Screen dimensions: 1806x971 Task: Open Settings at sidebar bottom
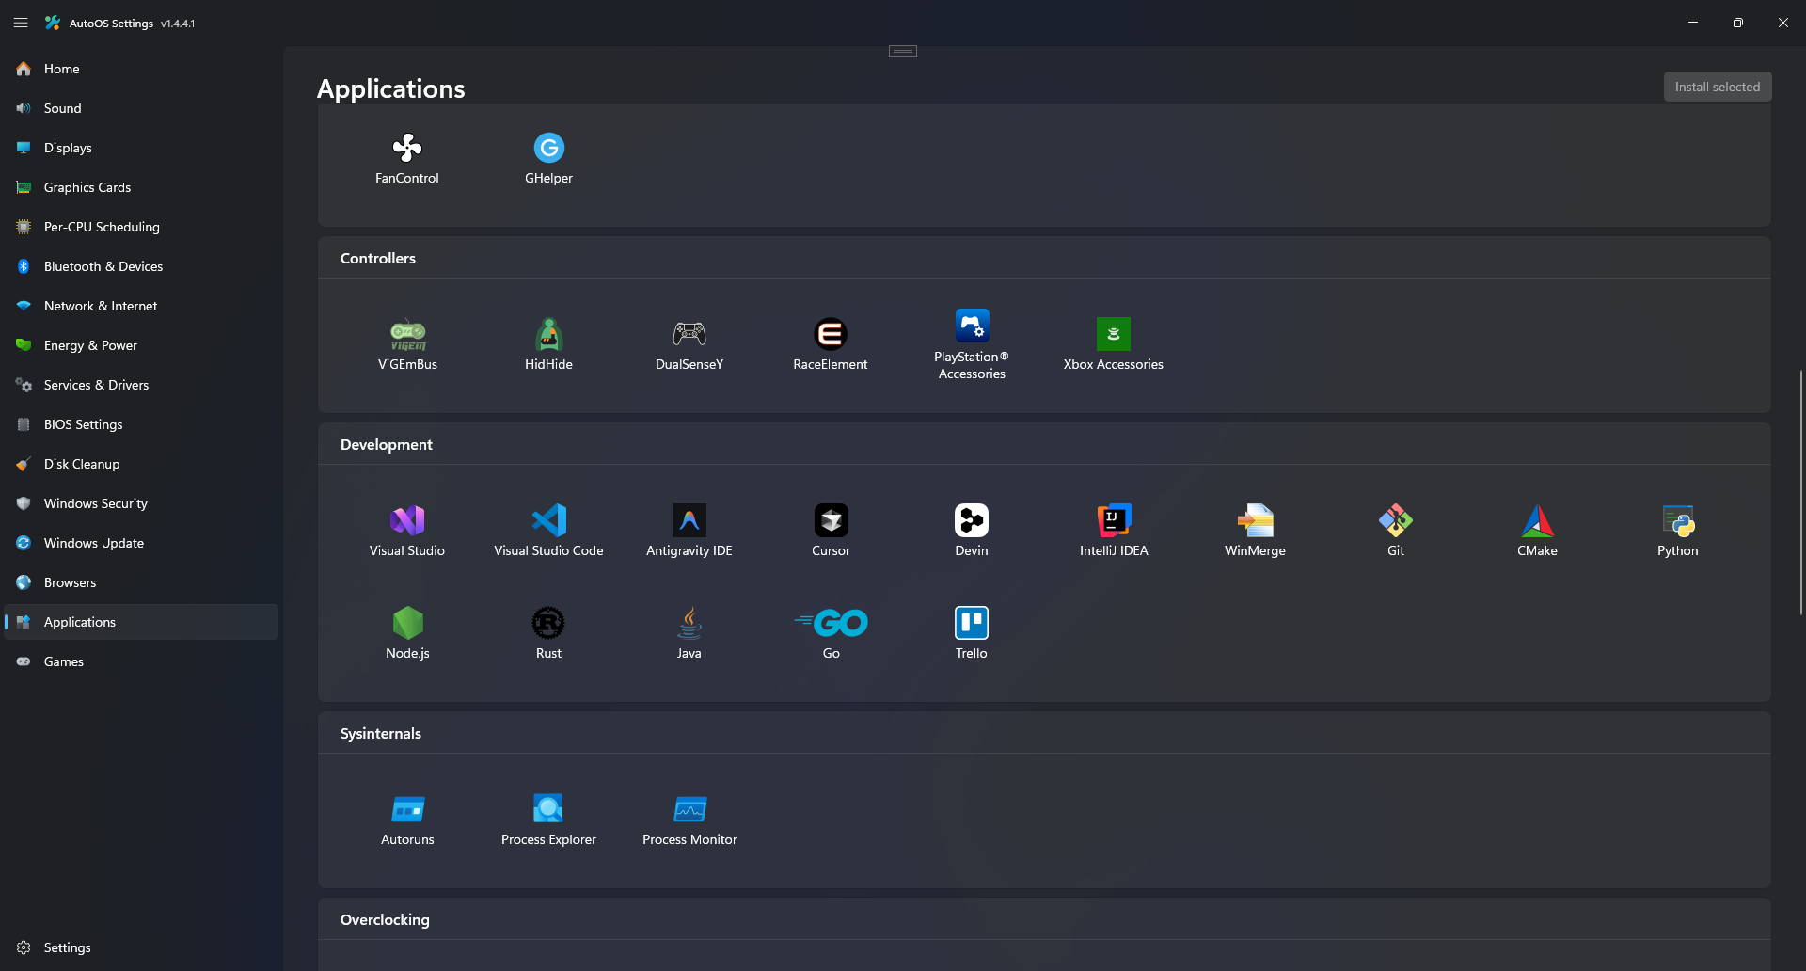pos(141,947)
